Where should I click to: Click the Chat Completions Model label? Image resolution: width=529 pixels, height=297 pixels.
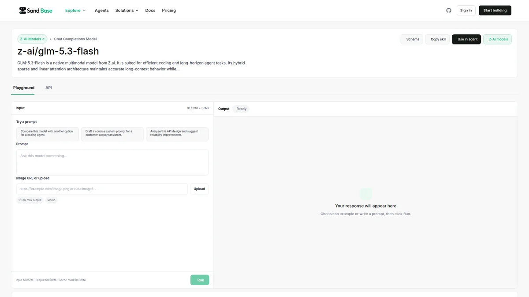pos(75,39)
